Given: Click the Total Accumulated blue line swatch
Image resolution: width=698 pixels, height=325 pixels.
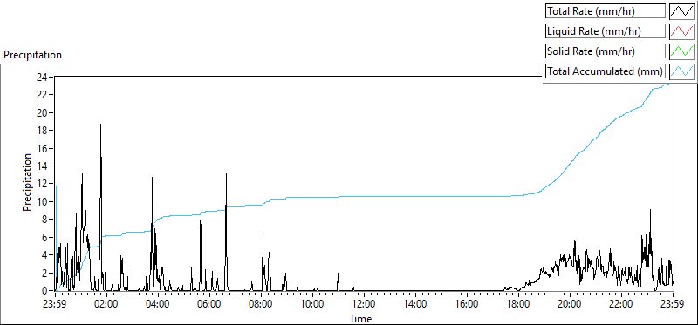Looking at the screenshot, I should pos(681,71).
